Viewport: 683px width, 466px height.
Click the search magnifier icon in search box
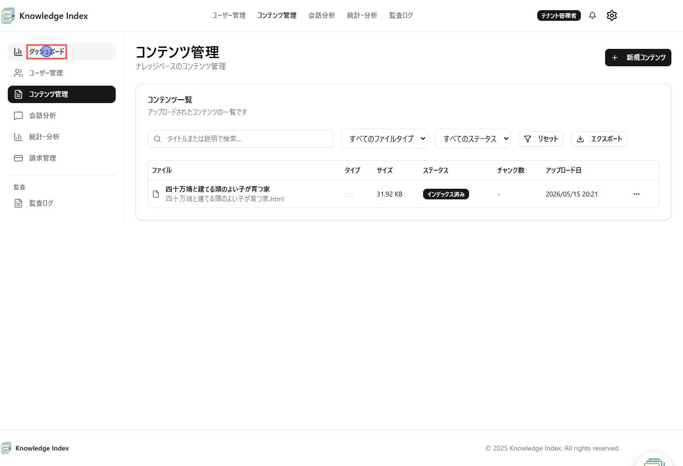click(157, 139)
